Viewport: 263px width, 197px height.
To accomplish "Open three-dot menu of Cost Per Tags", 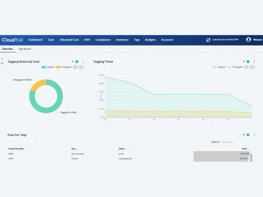I will pos(254,135).
